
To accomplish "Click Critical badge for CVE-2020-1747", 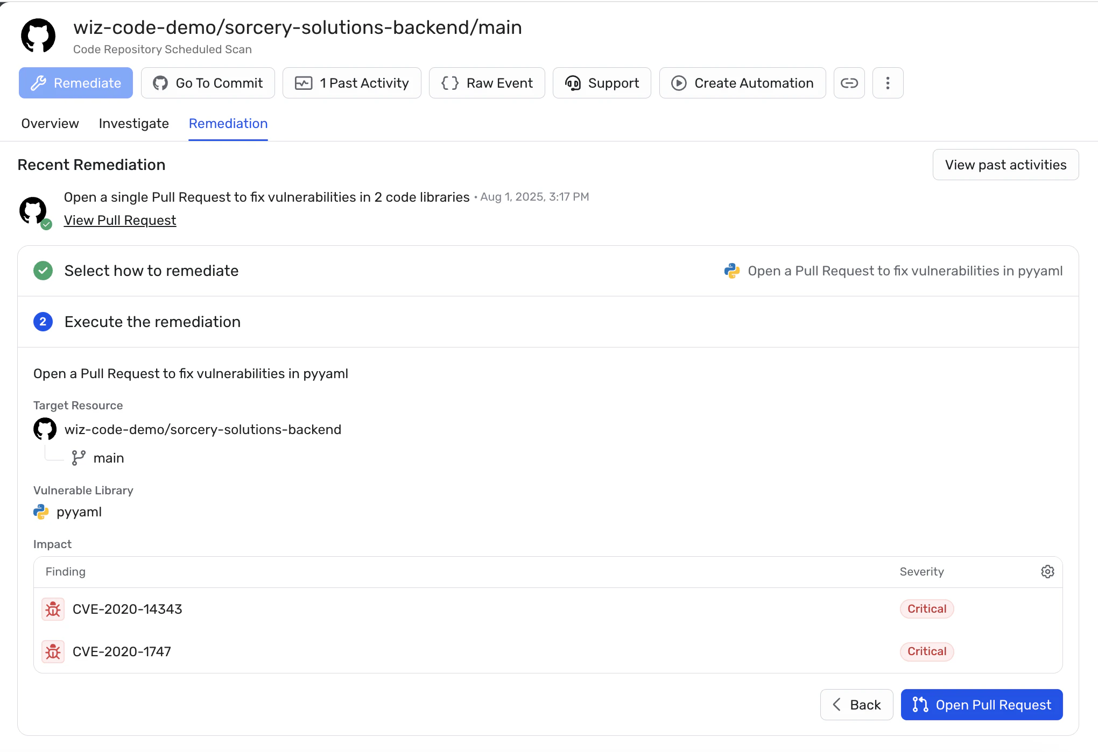I will (927, 651).
